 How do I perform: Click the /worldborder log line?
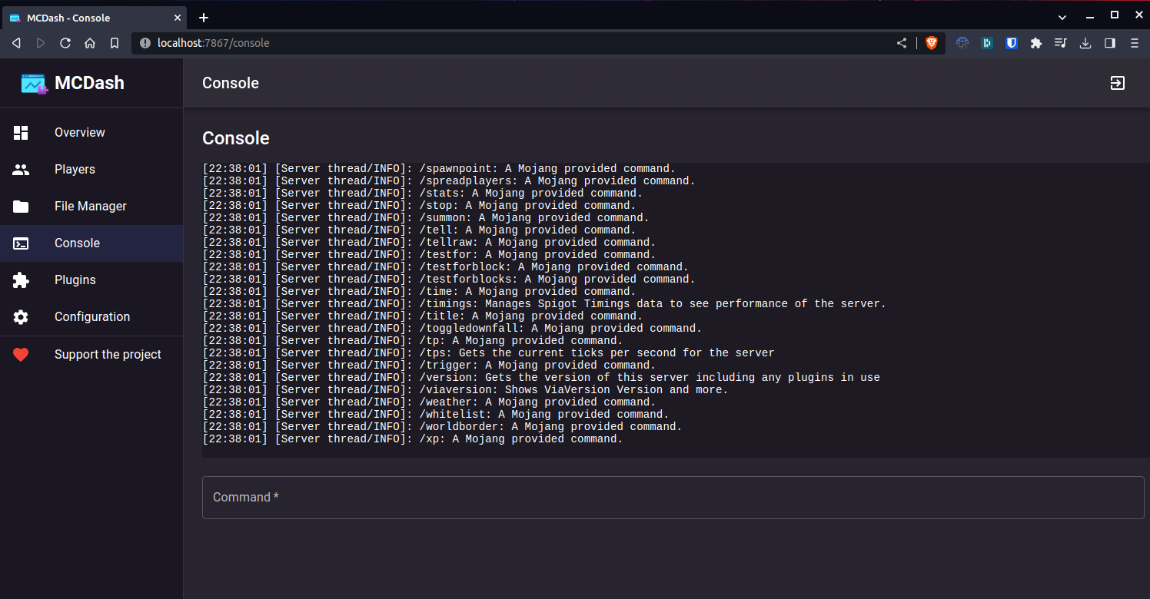(442, 427)
